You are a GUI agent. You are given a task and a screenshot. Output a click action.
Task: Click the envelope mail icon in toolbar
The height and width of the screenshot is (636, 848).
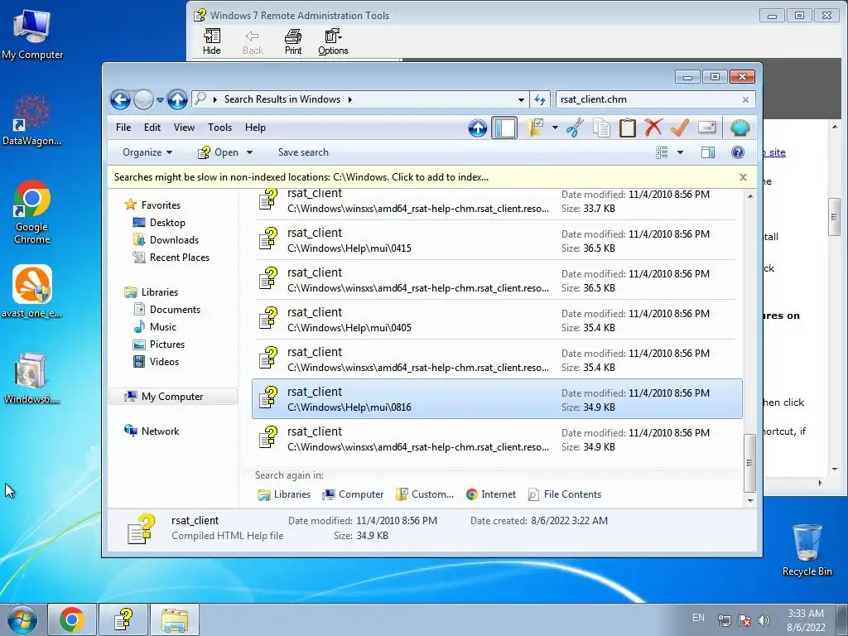tap(706, 128)
